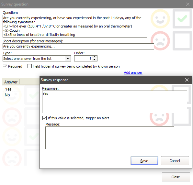The width and height of the screenshot is (193, 185).
Task: Close the Survey question window with X
Action: [x=188, y=4]
